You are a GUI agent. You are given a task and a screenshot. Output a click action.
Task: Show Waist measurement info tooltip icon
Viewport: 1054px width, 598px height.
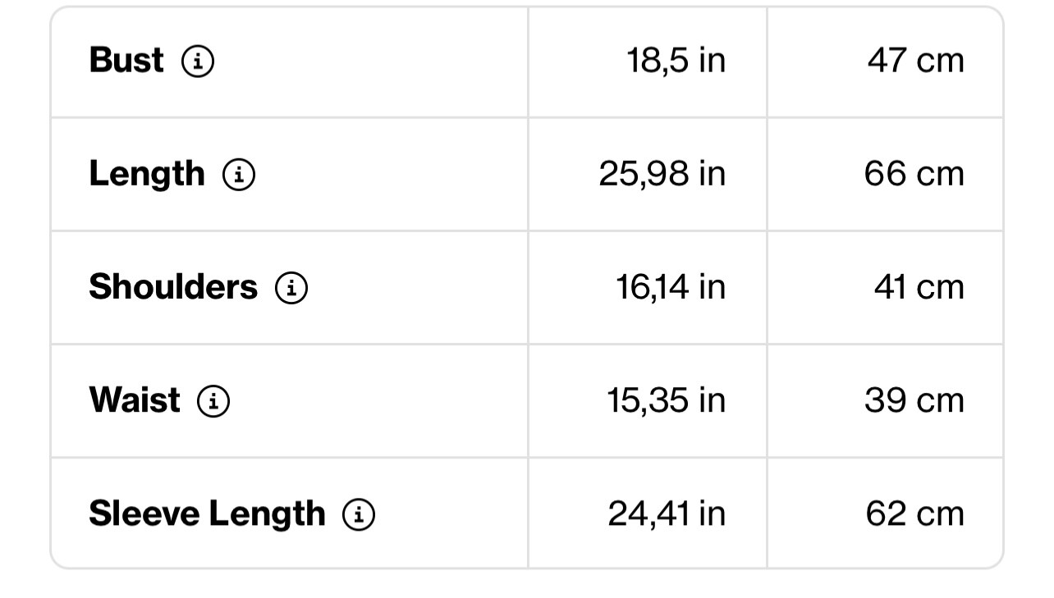[x=213, y=401]
